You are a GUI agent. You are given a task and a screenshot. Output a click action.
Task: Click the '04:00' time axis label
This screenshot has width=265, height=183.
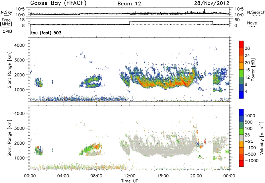tap(63, 176)
